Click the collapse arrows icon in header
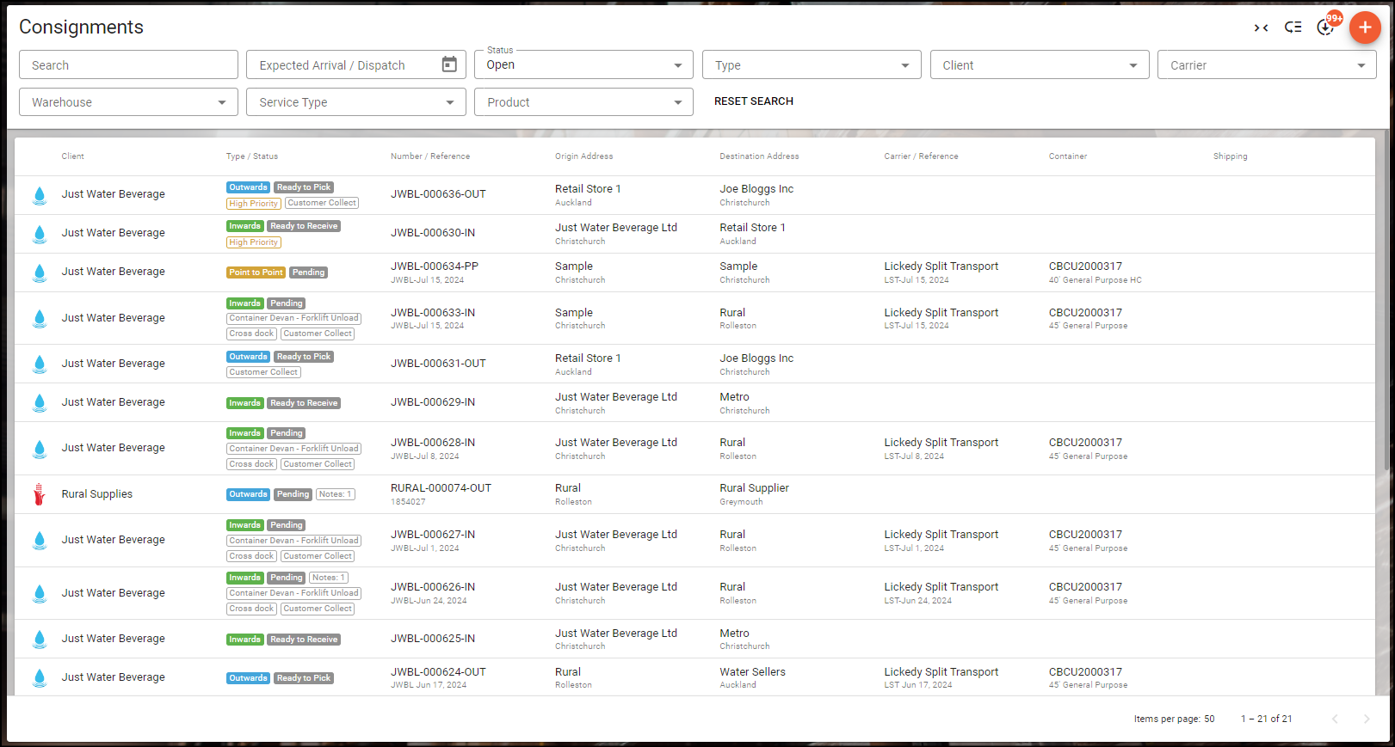This screenshot has height=747, width=1395. click(1261, 28)
